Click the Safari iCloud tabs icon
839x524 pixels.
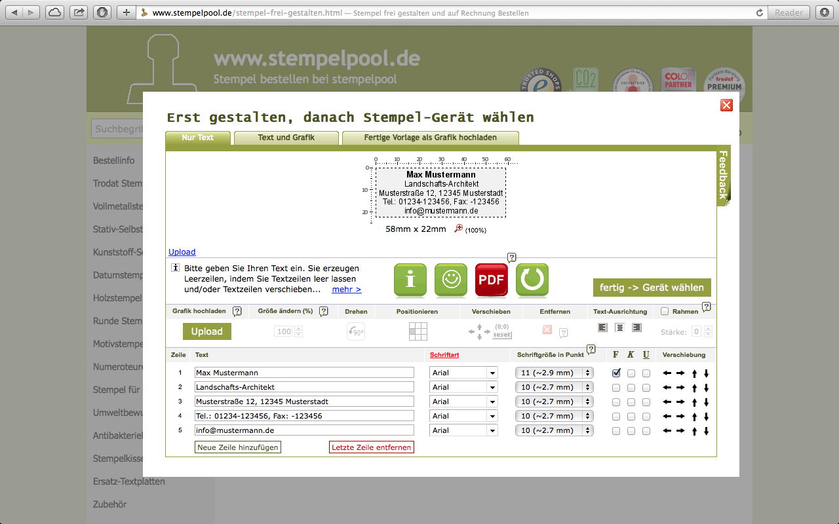pos(56,12)
